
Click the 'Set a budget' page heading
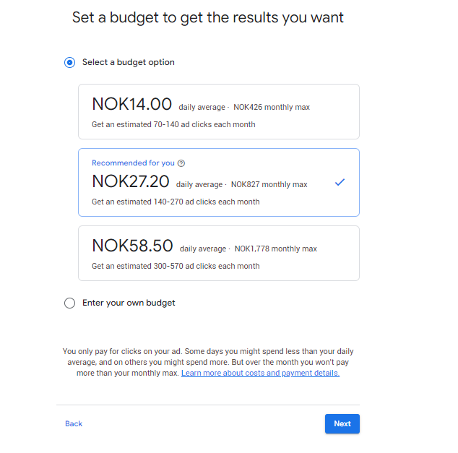point(208,17)
